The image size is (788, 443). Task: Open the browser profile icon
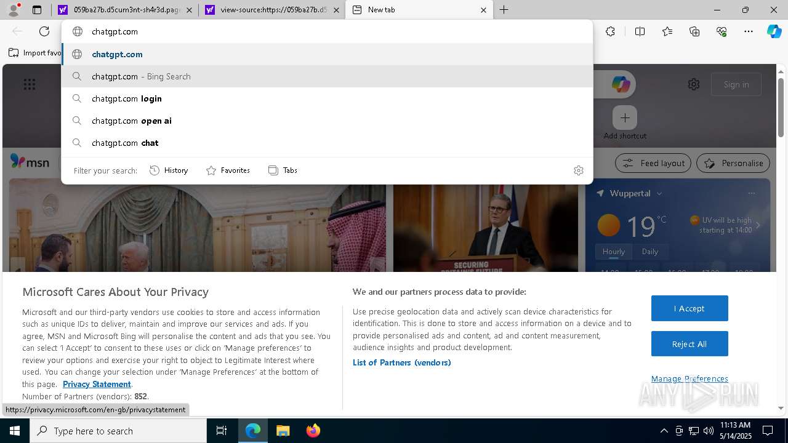coord(14,10)
